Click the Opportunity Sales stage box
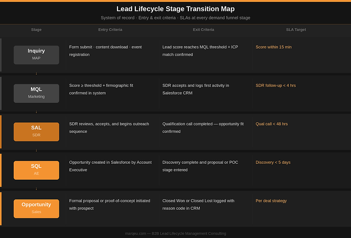The image size is (351, 238). click(36, 209)
